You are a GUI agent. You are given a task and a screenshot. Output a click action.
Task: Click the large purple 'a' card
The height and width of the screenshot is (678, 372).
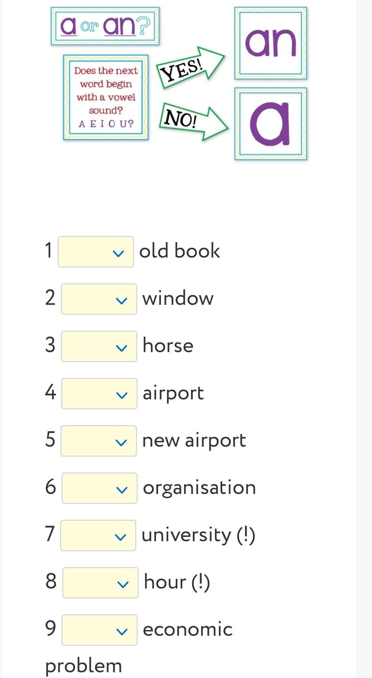(271, 124)
